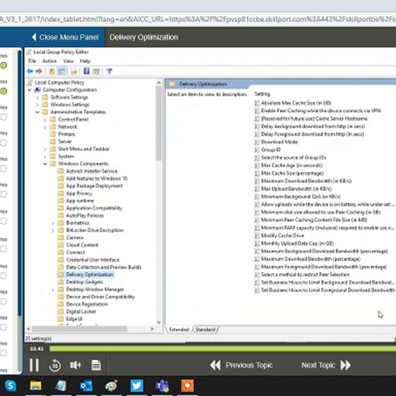Click the browser address bar URL
Viewport: 396px width, 396px height.
(x=198, y=19)
